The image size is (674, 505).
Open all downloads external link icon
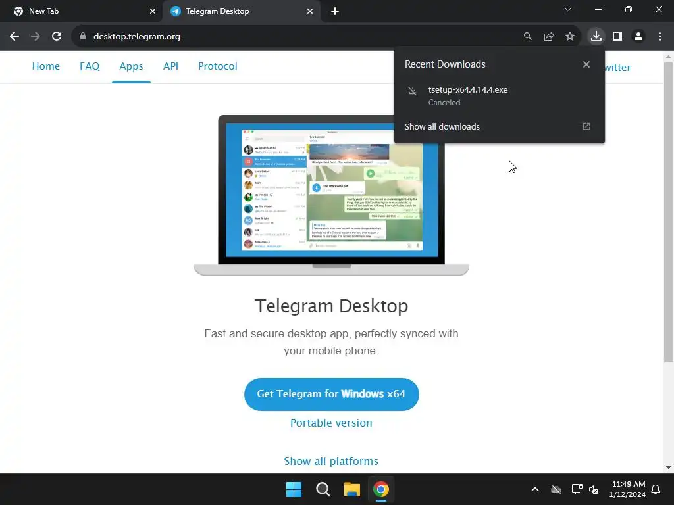[x=586, y=126]
